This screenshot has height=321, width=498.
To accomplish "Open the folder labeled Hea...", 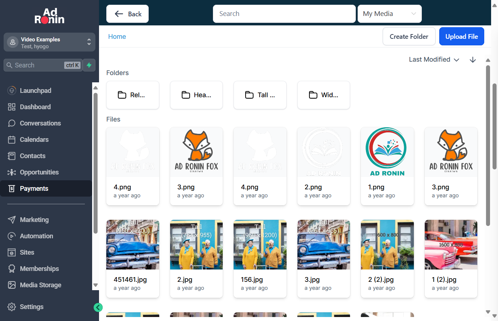I will (x=196, y=95).
